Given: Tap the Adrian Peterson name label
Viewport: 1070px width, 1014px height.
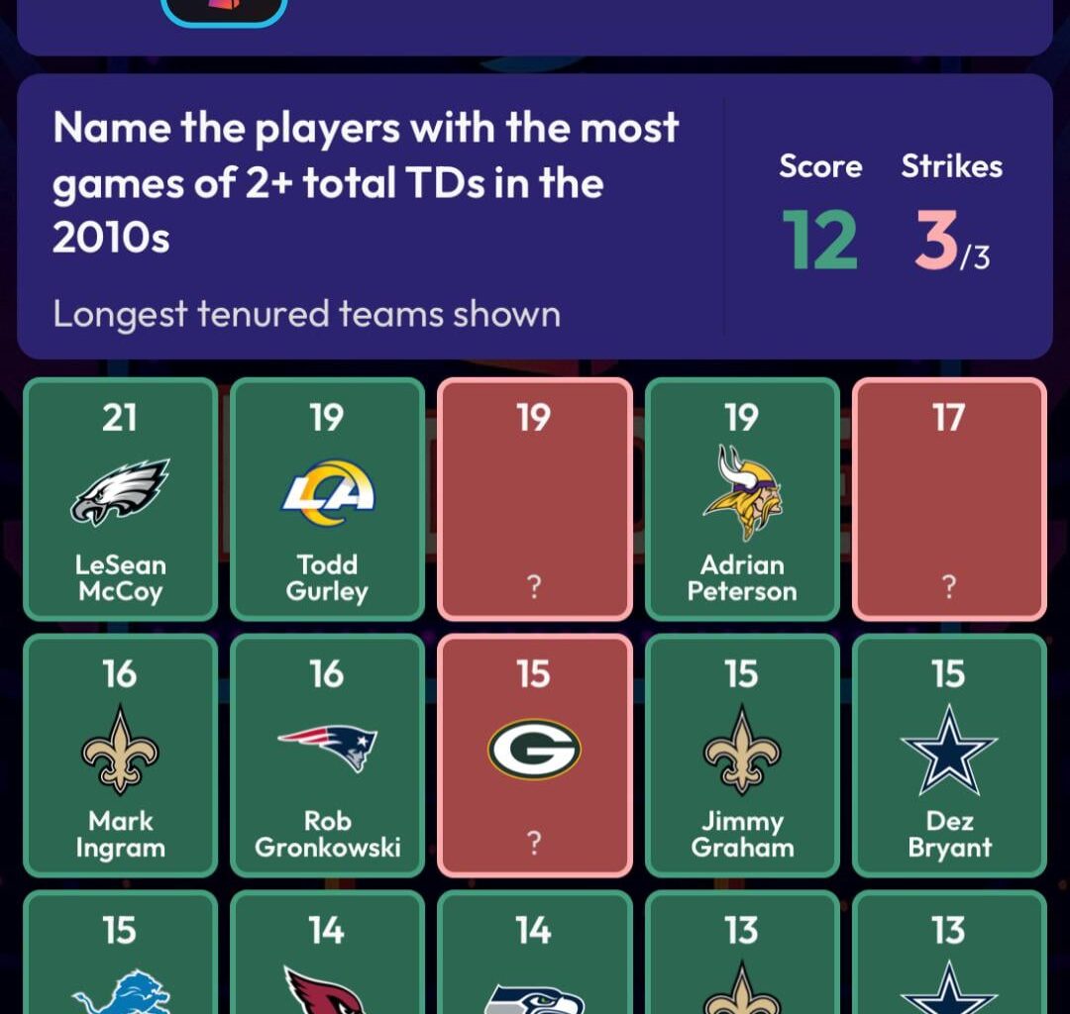Looking at the screenshot, I should click(741, 578).
